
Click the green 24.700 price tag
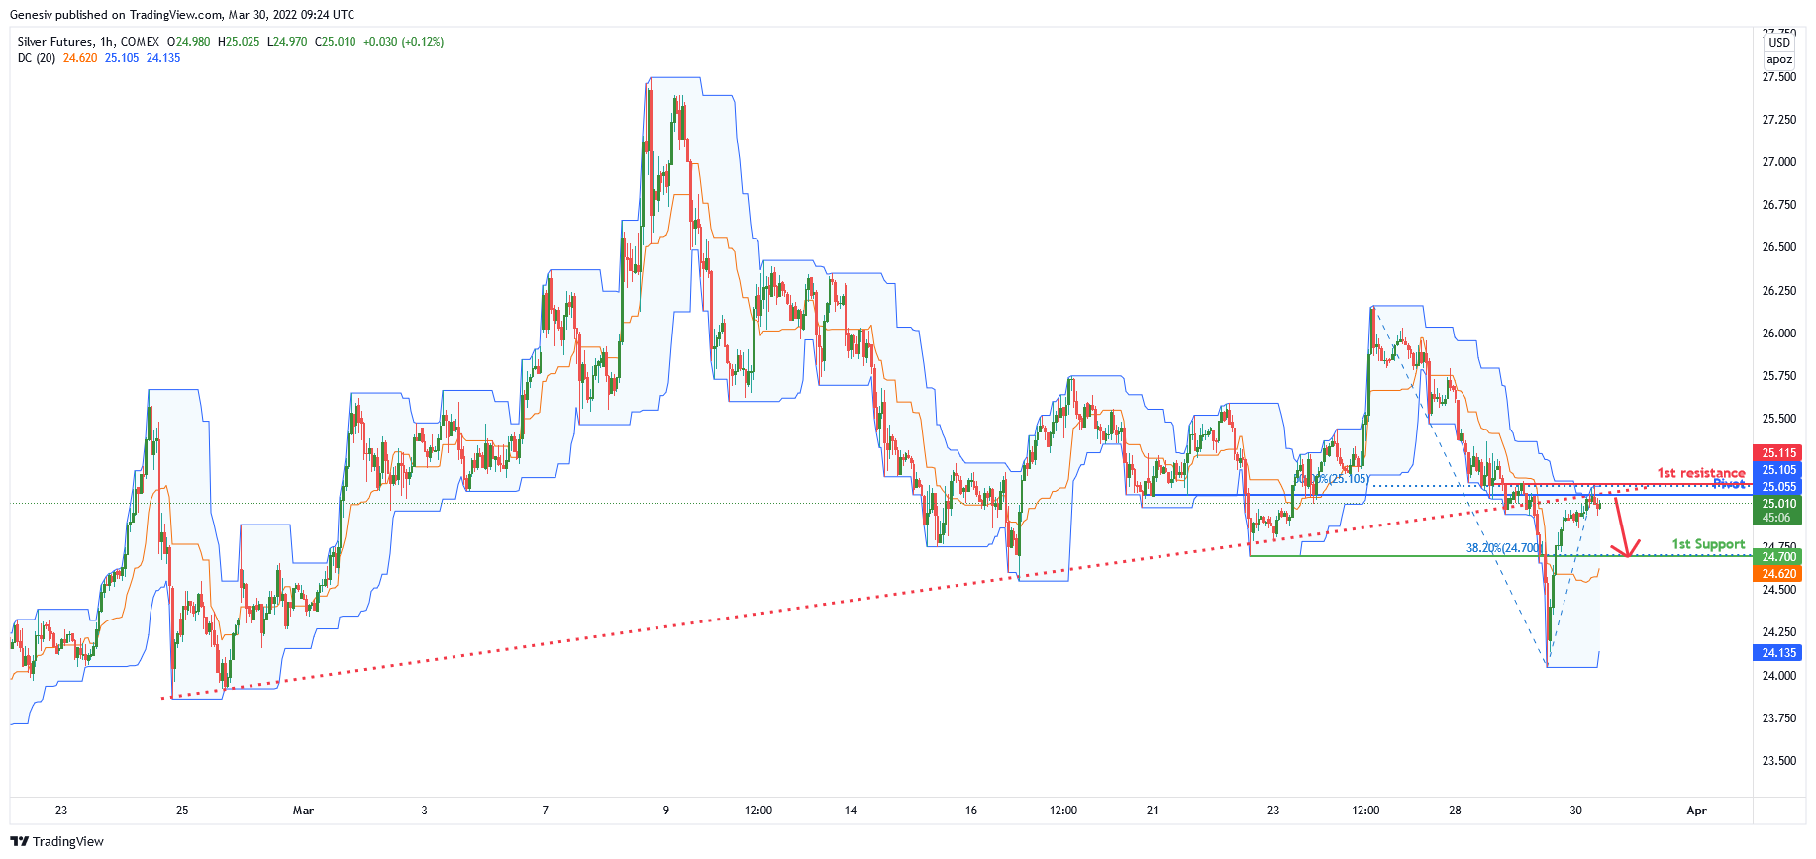click(1778, 557)
